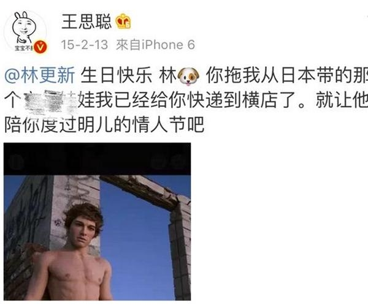Image resolution: width=368 pixels, height=305 pixels.
Task: Open the @林更新 mention link
Action: [40, 76]
